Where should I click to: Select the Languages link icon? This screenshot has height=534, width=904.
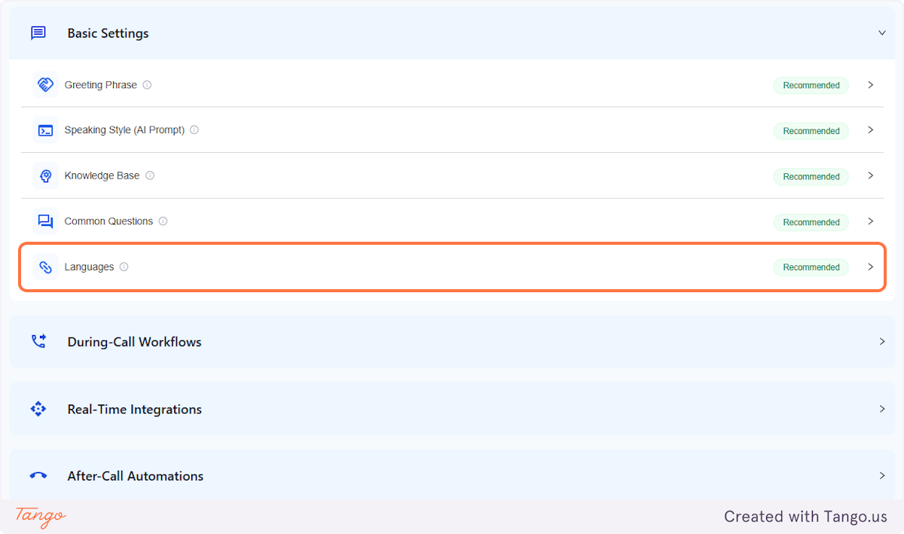pyautogui.click(x=45, y=266)
